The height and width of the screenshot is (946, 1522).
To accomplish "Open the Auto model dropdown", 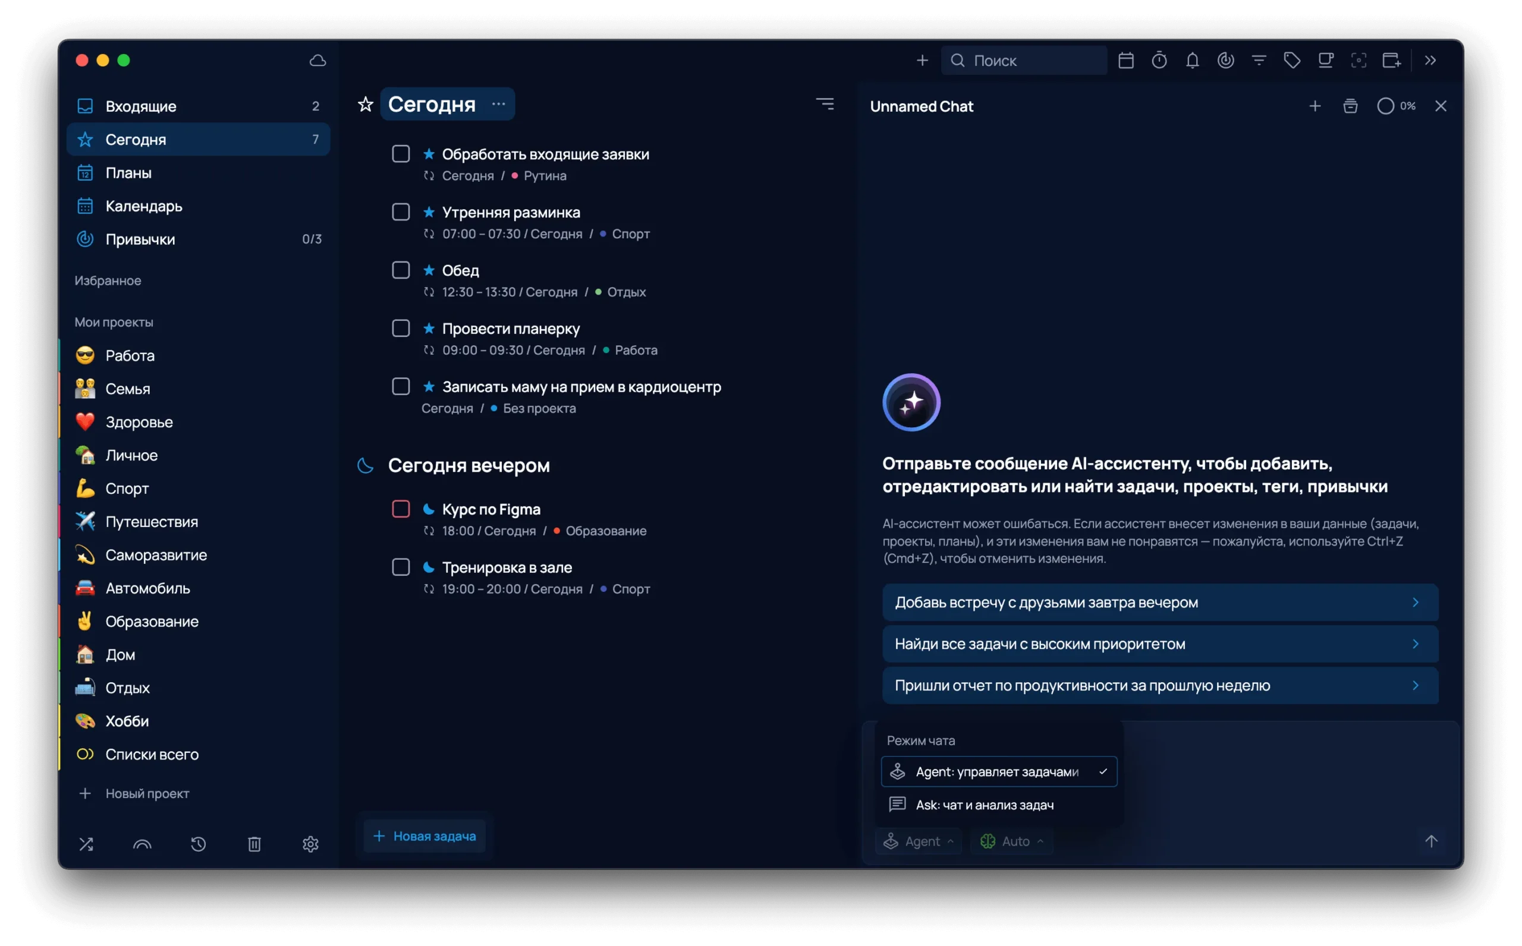I will (1011, 841).
